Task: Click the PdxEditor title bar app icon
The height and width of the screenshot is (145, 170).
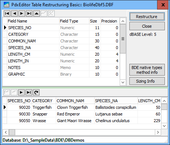Action: [6, 5]
